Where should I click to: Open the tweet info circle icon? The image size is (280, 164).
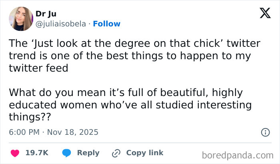[x=265, y=132]
